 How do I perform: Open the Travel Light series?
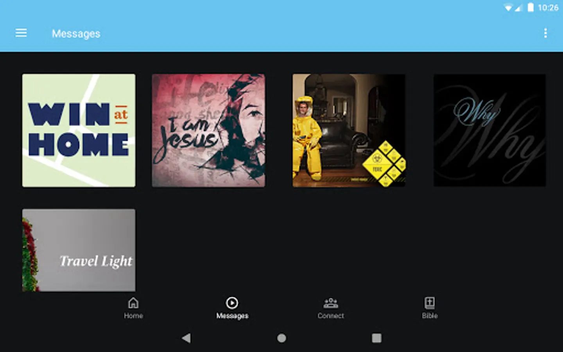click(78, 250)
